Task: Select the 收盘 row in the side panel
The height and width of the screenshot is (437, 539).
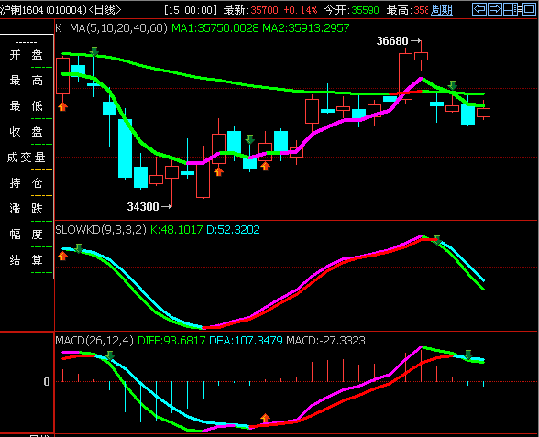Action: (26, 132)
